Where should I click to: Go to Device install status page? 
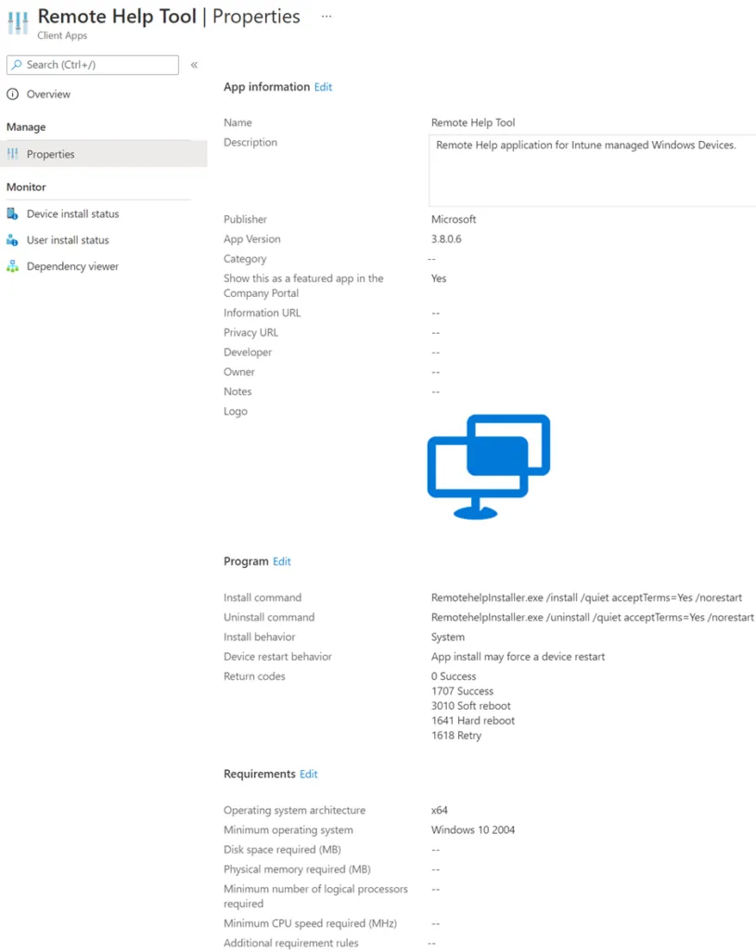[x=72, y=214]
